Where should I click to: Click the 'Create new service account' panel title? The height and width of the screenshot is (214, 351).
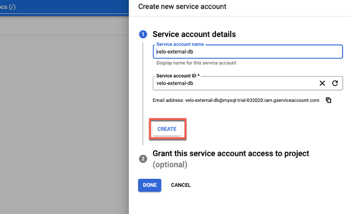click(x=182, y=6)
